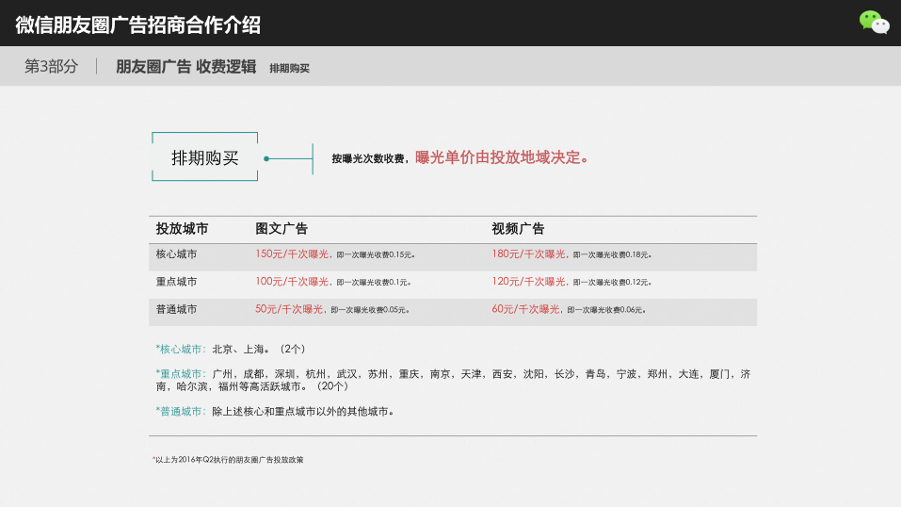
Task: Click the 60元/千次曝光 video price
Action: [525, 309]
